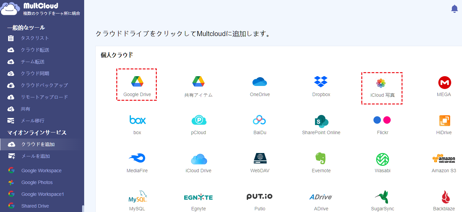Add Evernote service
Image resolution: width=462 pixels, height=212 pixels.
[321, 163]
